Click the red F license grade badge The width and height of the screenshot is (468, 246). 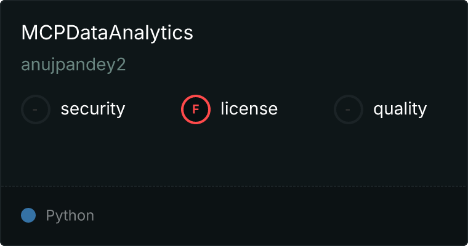pos(195,109)
